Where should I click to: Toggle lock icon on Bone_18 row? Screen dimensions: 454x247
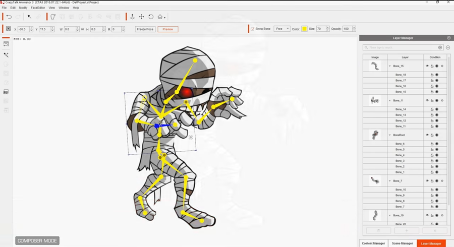coord(432,75)
